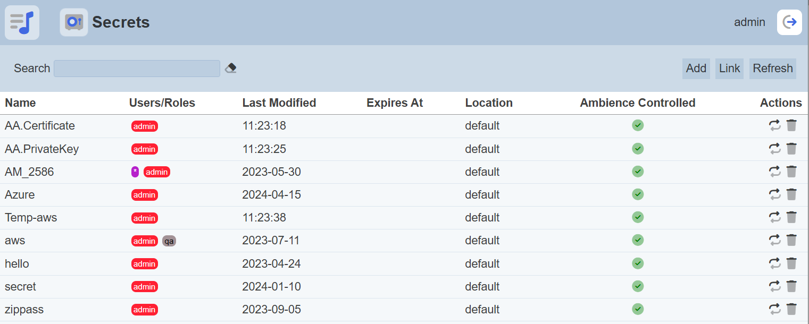
Task: Click the music playlist app logo
Action: coord(22,22)
